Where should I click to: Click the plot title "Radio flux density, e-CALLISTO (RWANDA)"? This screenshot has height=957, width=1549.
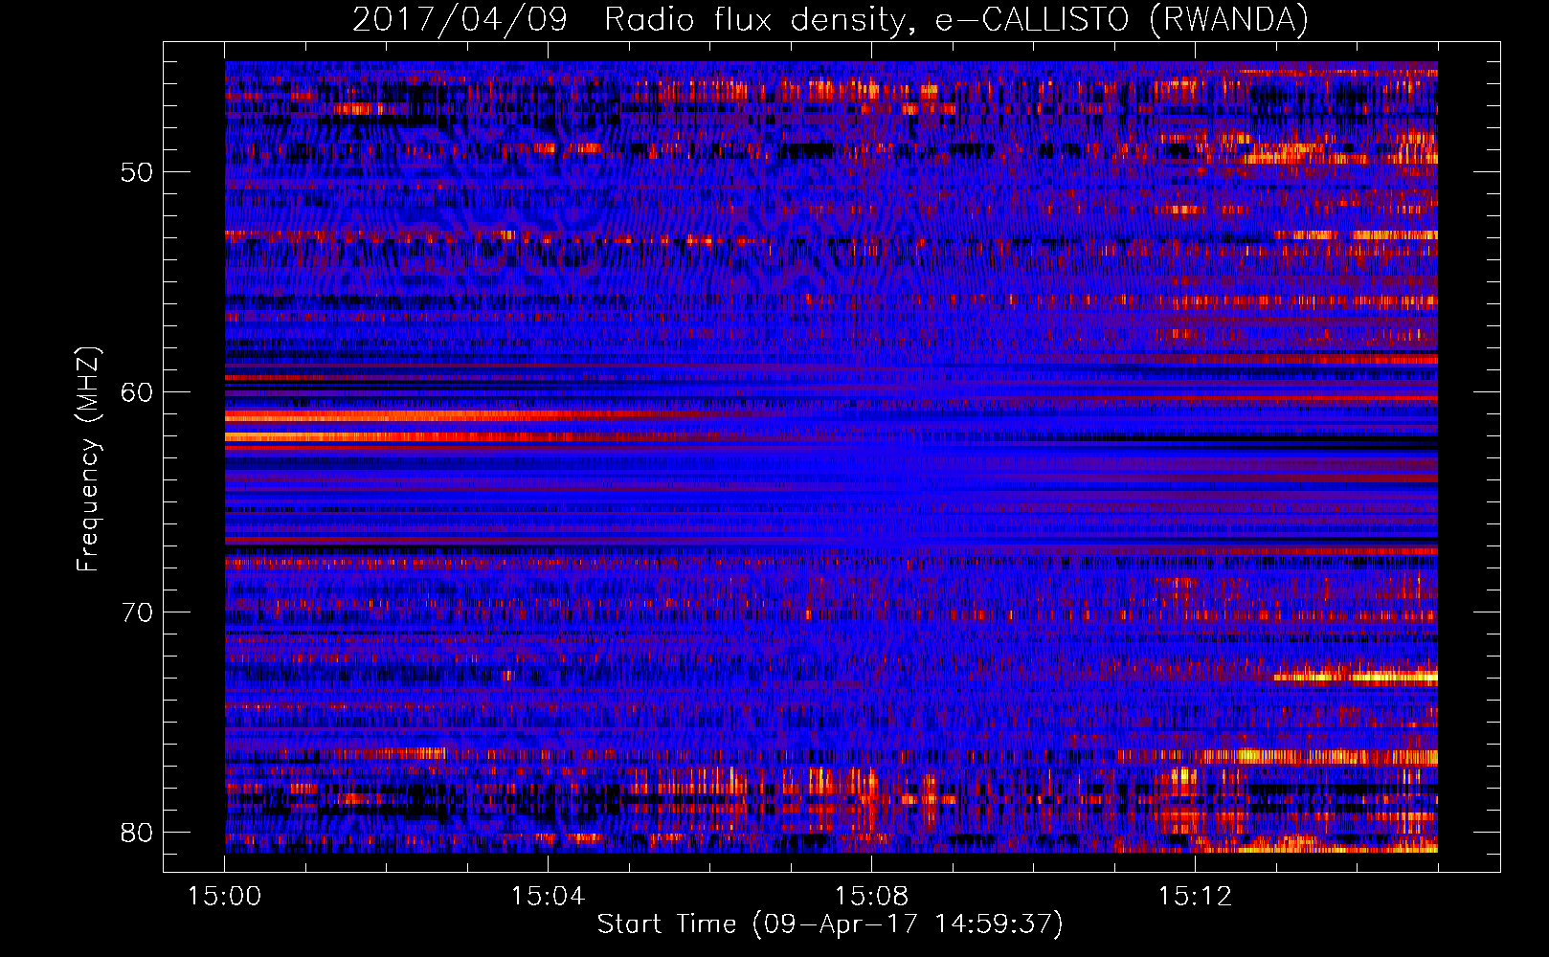click(x=956, y=19)
